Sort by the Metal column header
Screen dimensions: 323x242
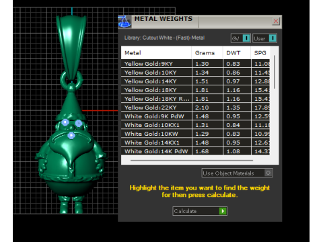coord(156,53)
